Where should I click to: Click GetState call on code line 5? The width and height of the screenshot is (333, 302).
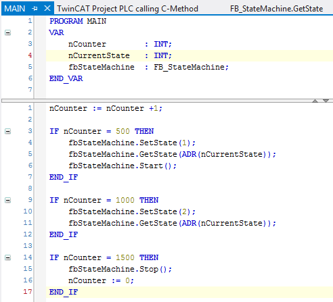[x=172, y=154]
